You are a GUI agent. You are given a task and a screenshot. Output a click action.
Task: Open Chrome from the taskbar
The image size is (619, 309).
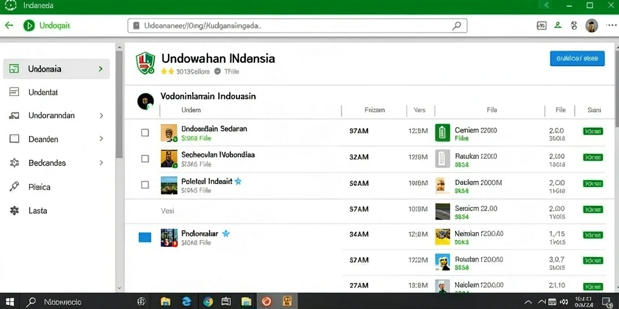[208, 302]
